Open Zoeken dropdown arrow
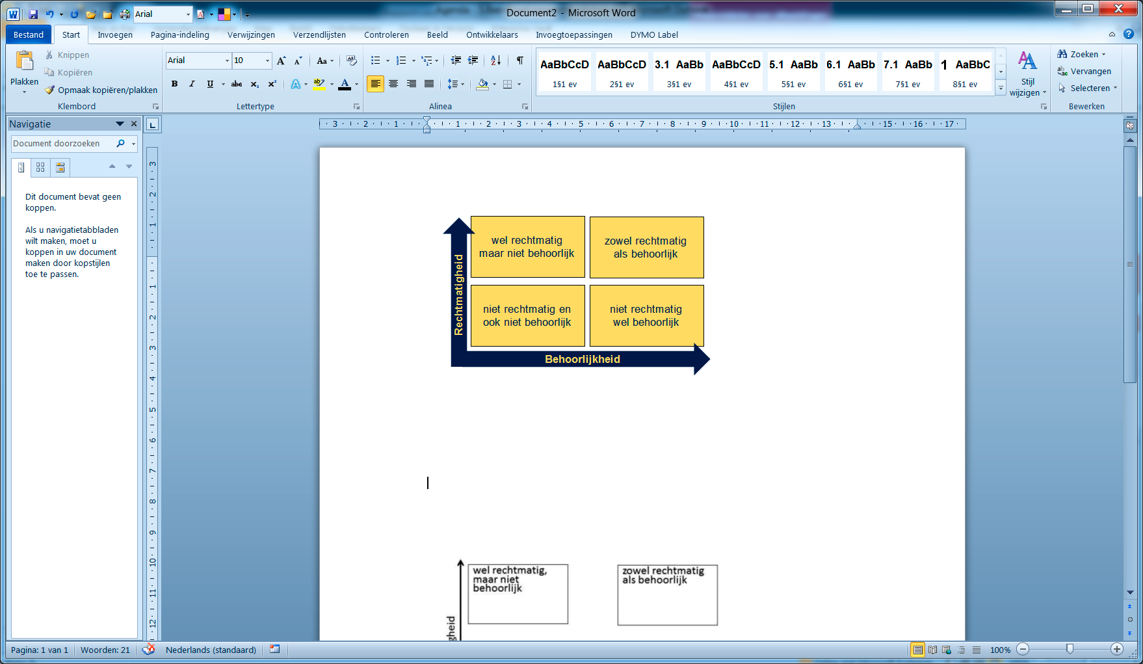 pyautogui.click(x=1104, y=55)
